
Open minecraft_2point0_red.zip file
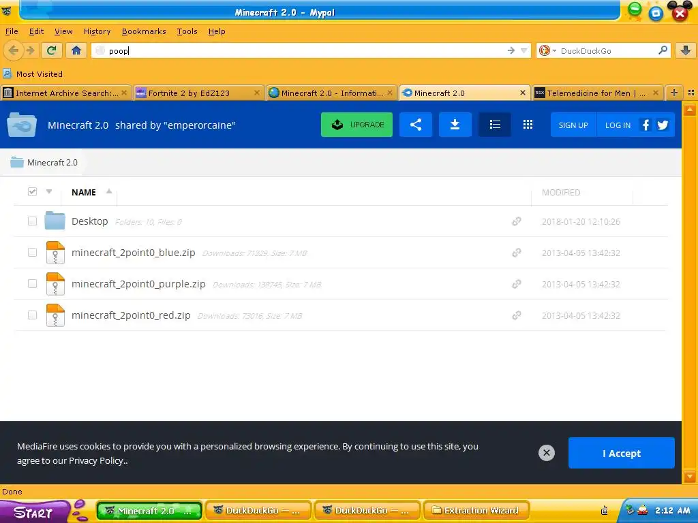(131, 315)
